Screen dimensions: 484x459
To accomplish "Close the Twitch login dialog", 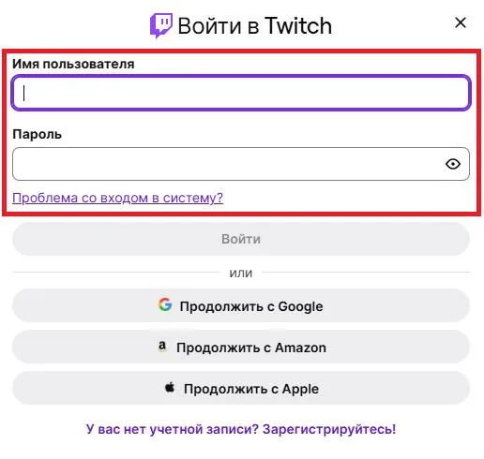I will (461, 22).
